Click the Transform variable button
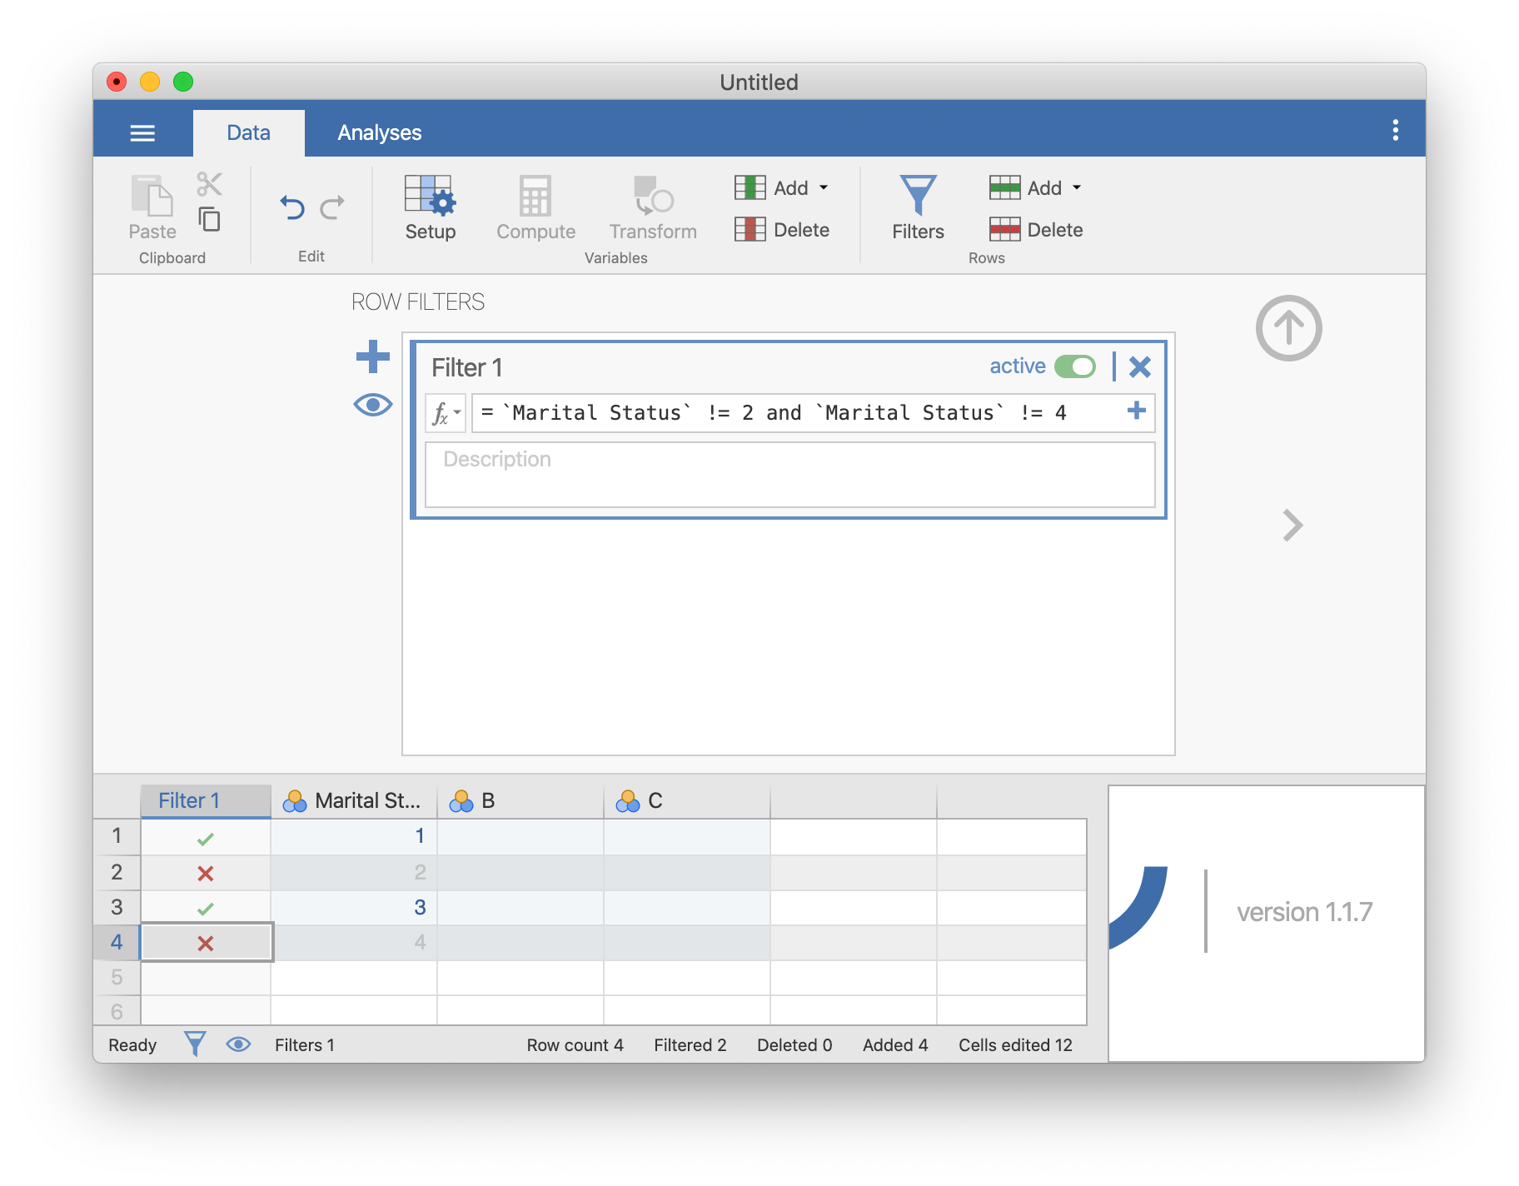The image size is (1519, 1186). tap(653, 208)
